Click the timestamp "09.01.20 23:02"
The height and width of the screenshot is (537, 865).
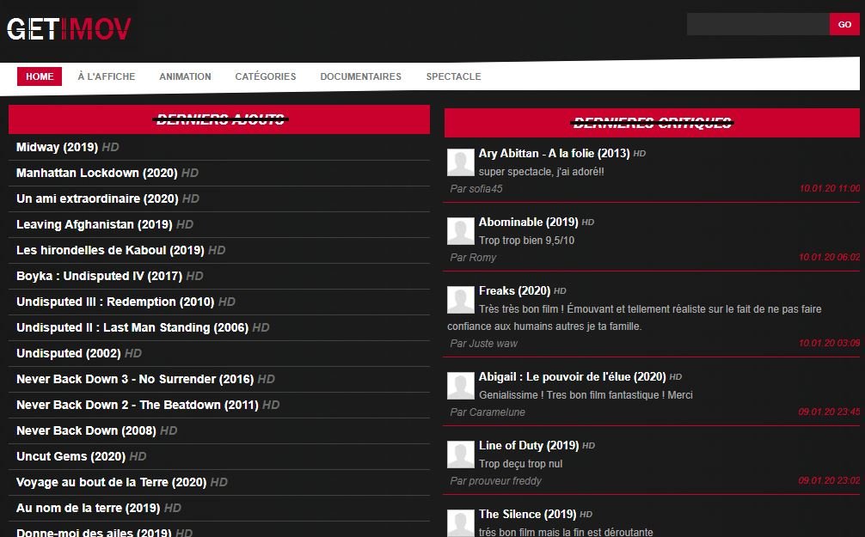coord(829,481)
